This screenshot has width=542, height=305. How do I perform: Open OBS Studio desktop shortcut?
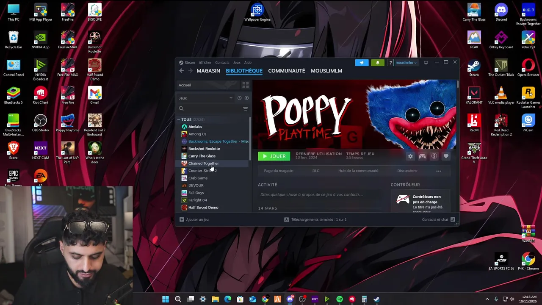tap(40, 124)
